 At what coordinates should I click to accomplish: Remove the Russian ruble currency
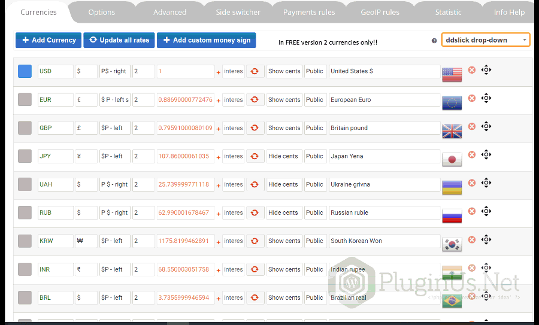(472, 211)
